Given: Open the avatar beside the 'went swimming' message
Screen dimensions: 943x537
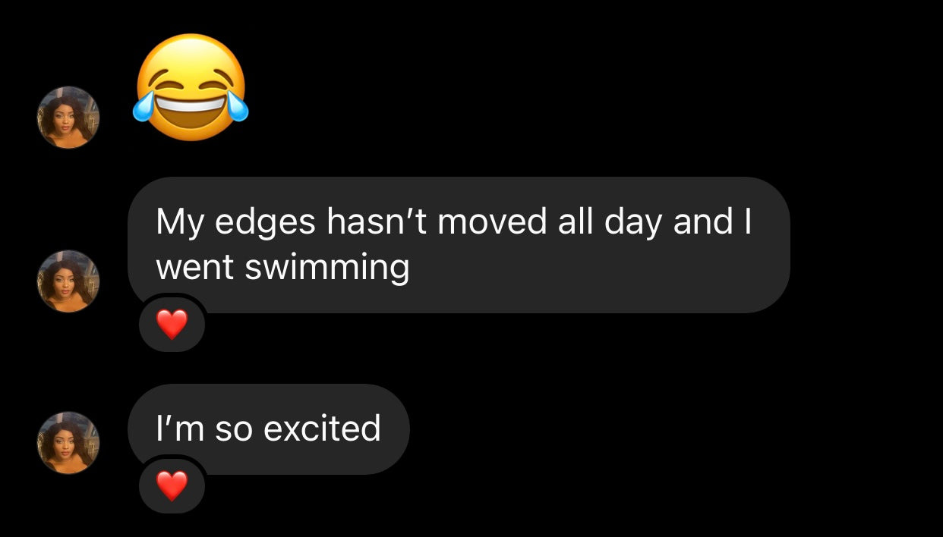Looking at the screenshot, I should point(68,281).
